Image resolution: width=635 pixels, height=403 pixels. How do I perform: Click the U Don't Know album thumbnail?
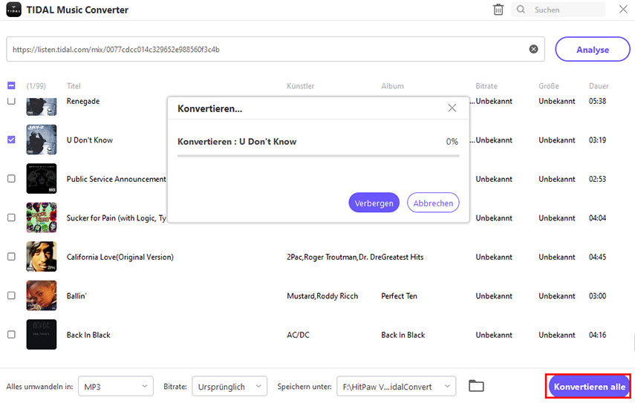(x=42, y=140)
